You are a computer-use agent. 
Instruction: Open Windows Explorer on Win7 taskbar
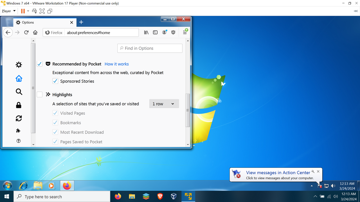[38, 186]
